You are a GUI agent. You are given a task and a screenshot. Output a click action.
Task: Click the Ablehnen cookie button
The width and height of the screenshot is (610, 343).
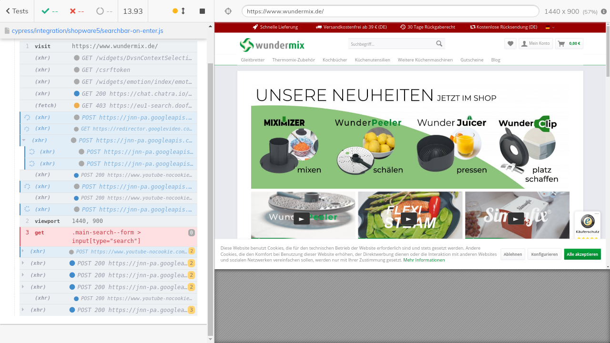coord(512,254)
